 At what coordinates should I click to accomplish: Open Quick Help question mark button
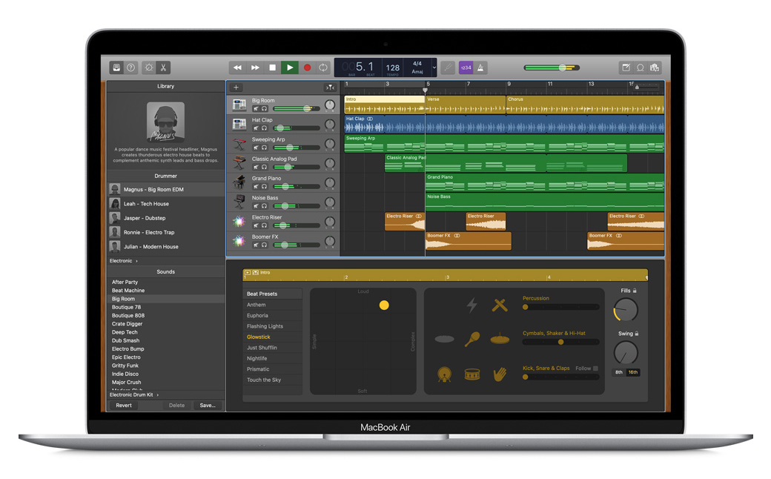pos(130,67)
